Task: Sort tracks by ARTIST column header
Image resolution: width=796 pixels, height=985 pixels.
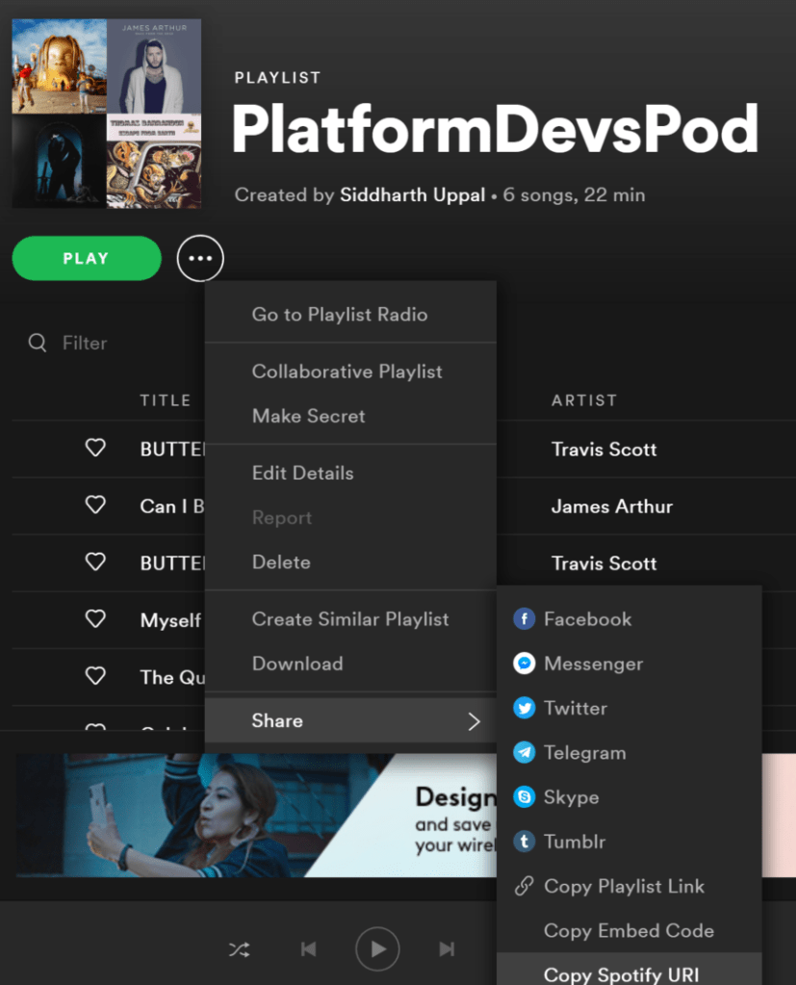Action: (x=583, y=401)
